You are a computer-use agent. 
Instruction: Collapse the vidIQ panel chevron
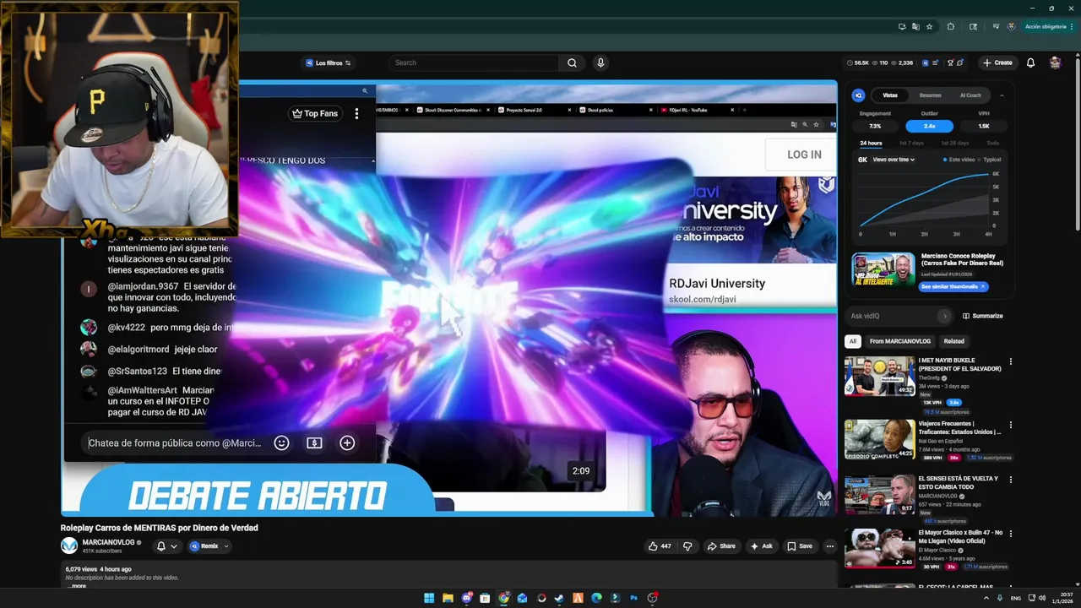pyautogui.click(x=1002, y=95)
